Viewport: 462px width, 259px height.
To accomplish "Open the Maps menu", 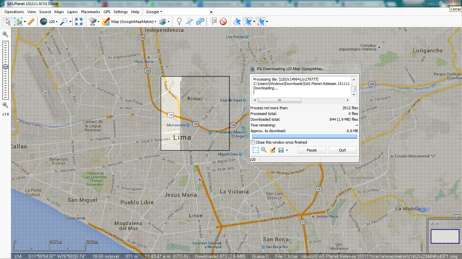I will click(59, 12).
